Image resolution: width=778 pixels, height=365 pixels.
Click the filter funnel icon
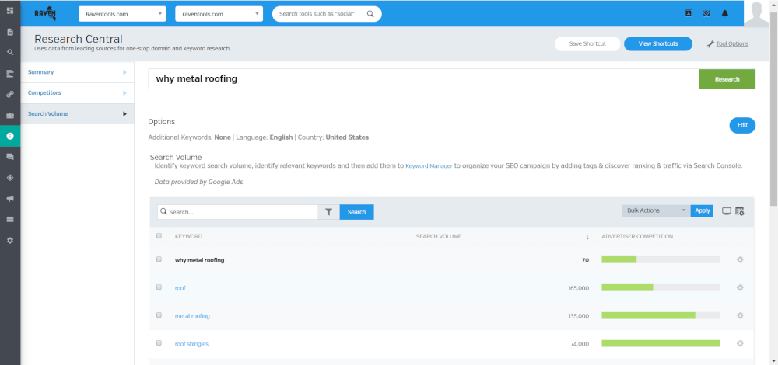(x=328, y=212)
